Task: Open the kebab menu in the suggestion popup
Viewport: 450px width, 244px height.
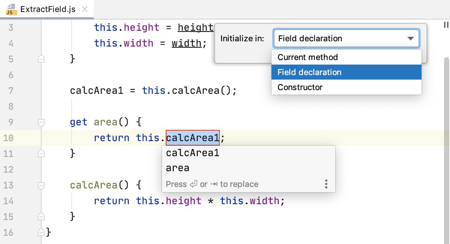Action: coord(326,184)
